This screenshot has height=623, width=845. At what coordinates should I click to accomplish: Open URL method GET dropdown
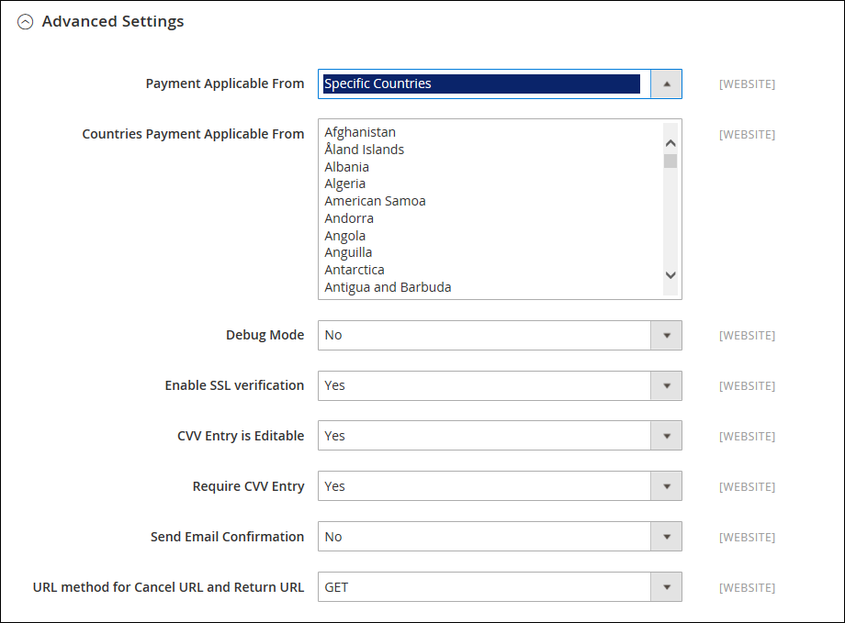(500, 587)
